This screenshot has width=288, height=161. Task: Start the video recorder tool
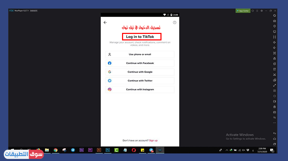tap(274, 101)
